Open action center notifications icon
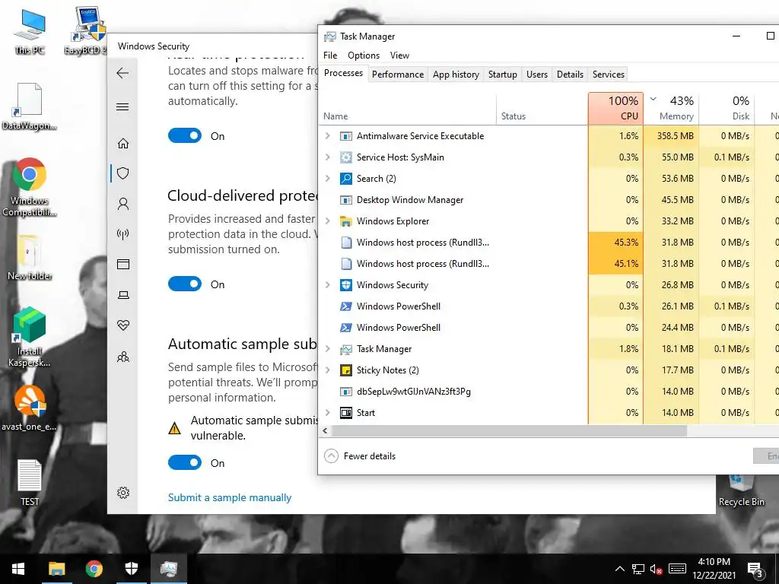This screenshot has width=779, height=584. [755, 570]
